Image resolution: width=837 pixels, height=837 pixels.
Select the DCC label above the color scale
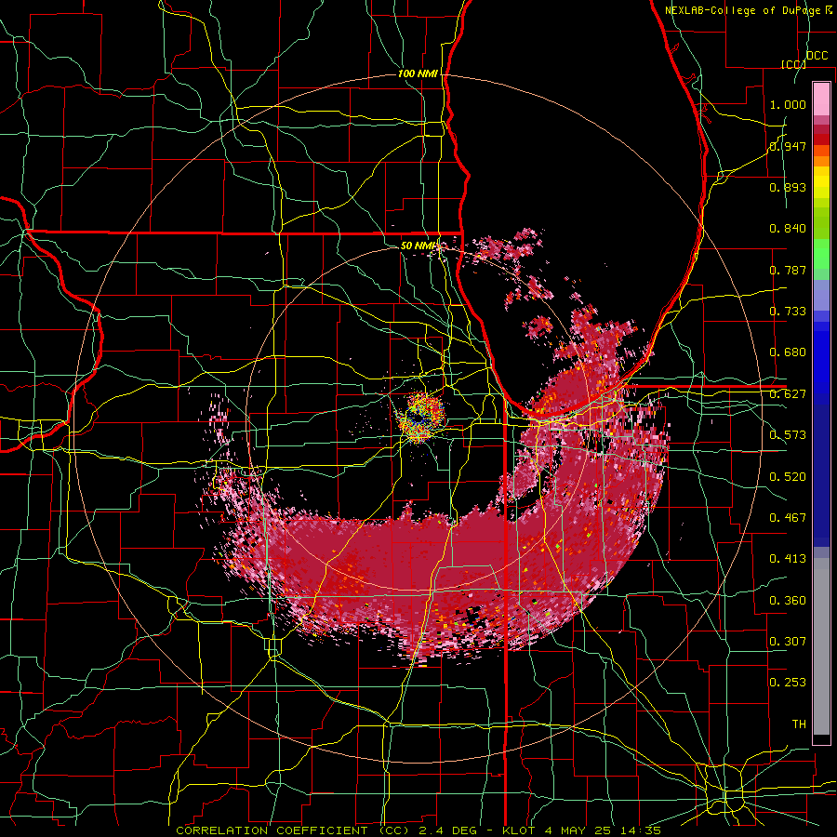pos(817,56)
